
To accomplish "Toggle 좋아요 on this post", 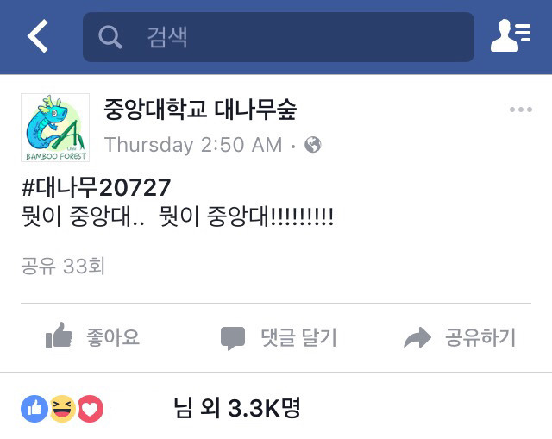I will pyautogui.click(x=93, y=336).
